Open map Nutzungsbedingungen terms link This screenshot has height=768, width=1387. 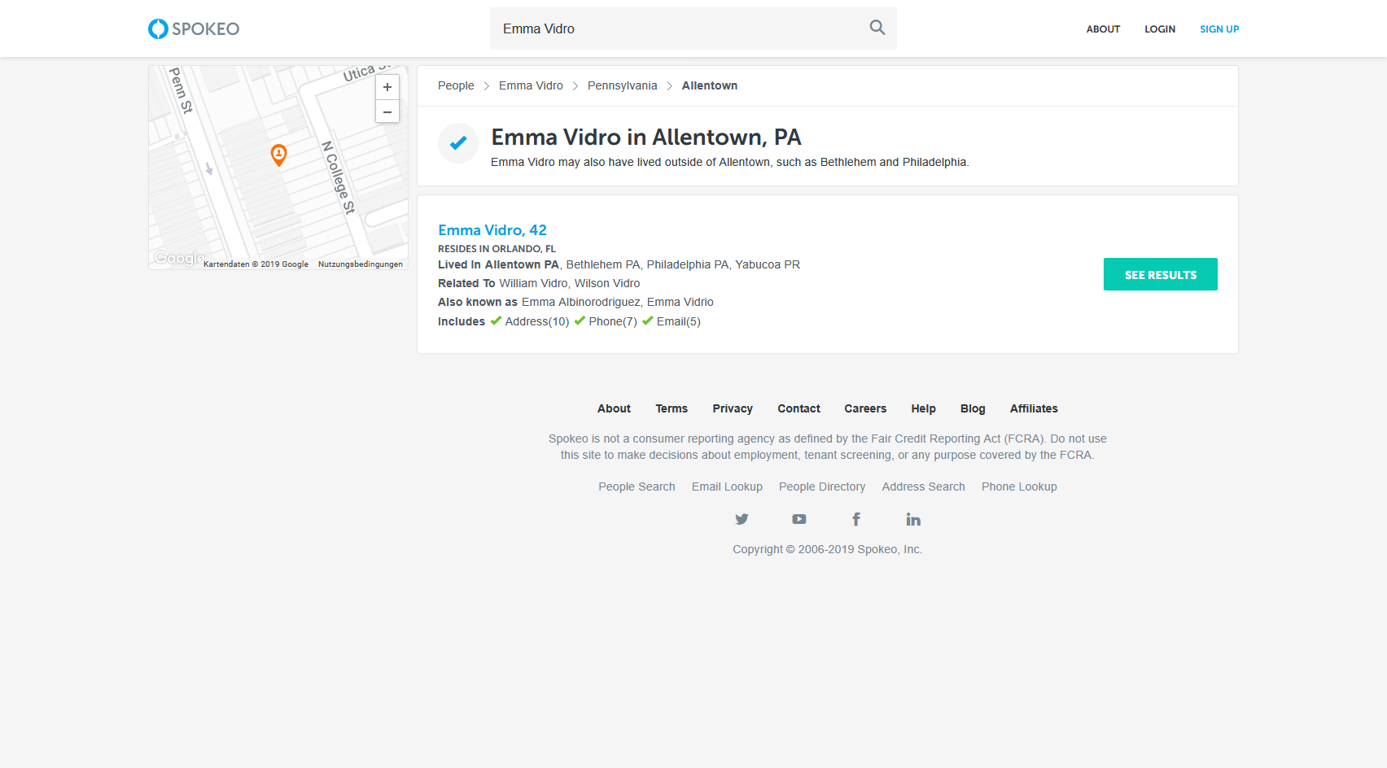point(361,264)
